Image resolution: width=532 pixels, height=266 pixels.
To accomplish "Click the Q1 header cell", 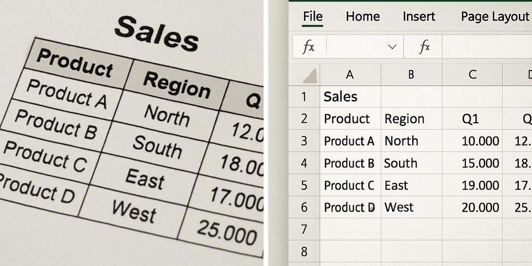I will (x=470, y=119).
